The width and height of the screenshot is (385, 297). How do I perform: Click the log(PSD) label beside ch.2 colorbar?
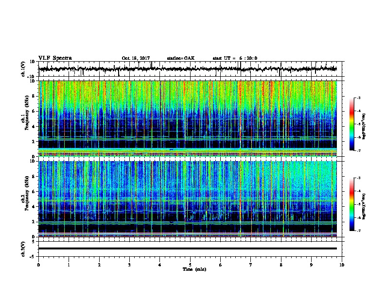tap(364, 206)
